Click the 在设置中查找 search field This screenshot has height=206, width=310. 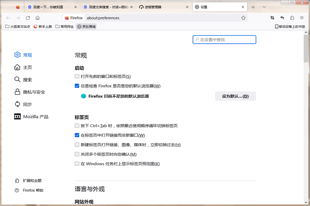(x=224, y=40)
